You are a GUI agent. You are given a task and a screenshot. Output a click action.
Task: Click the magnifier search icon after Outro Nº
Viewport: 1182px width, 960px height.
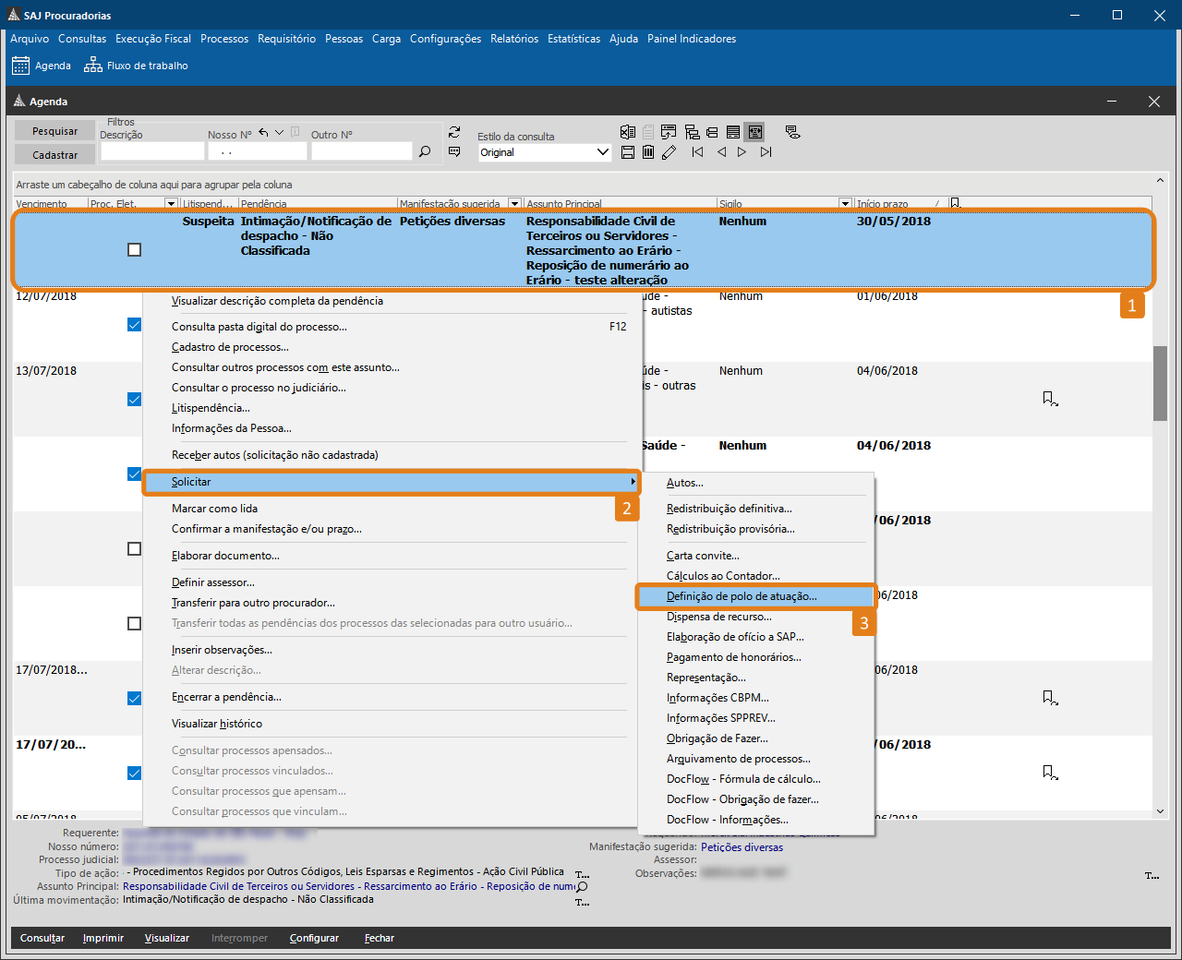click(x=425, y=151)
